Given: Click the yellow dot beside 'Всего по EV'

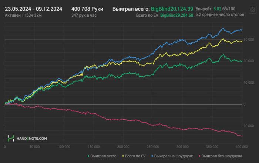Looking at the screenshot, I should pyautogui.click(x=123, y=156).
